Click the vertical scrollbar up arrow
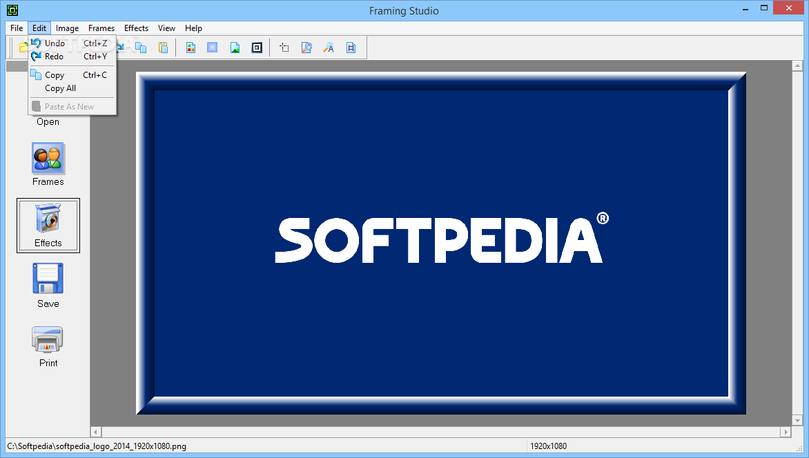The image size is (809, 458). tap(797, 66)
